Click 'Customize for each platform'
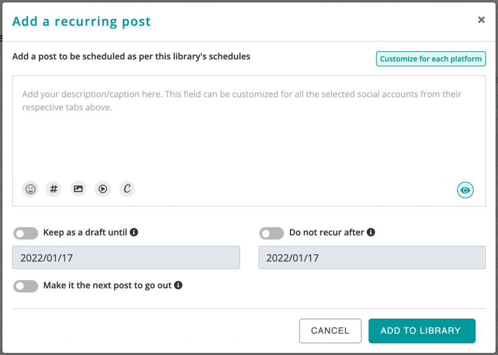 coord(430,58)
